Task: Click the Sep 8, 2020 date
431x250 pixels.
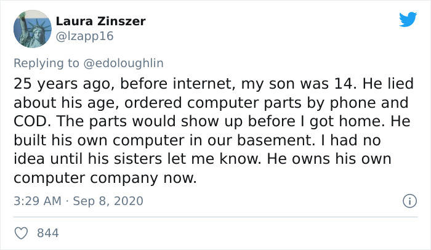Action: (108, 201)
